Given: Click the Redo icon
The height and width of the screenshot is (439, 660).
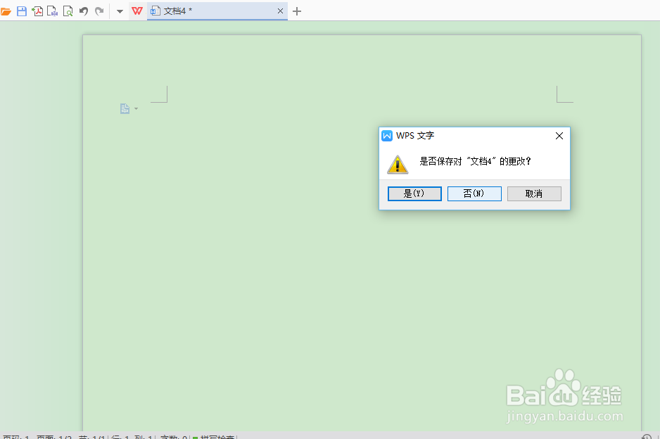Looking at the screenshot, I should point(99,11).
